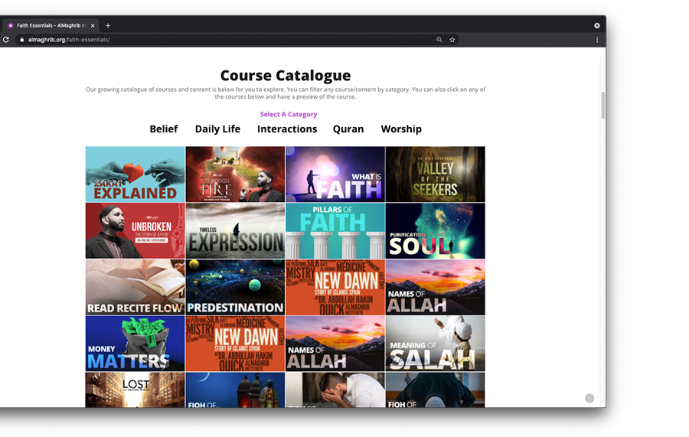Reload the page with the refresh icon
This screenshot has height=437, width=689.
tap(5, 40)
